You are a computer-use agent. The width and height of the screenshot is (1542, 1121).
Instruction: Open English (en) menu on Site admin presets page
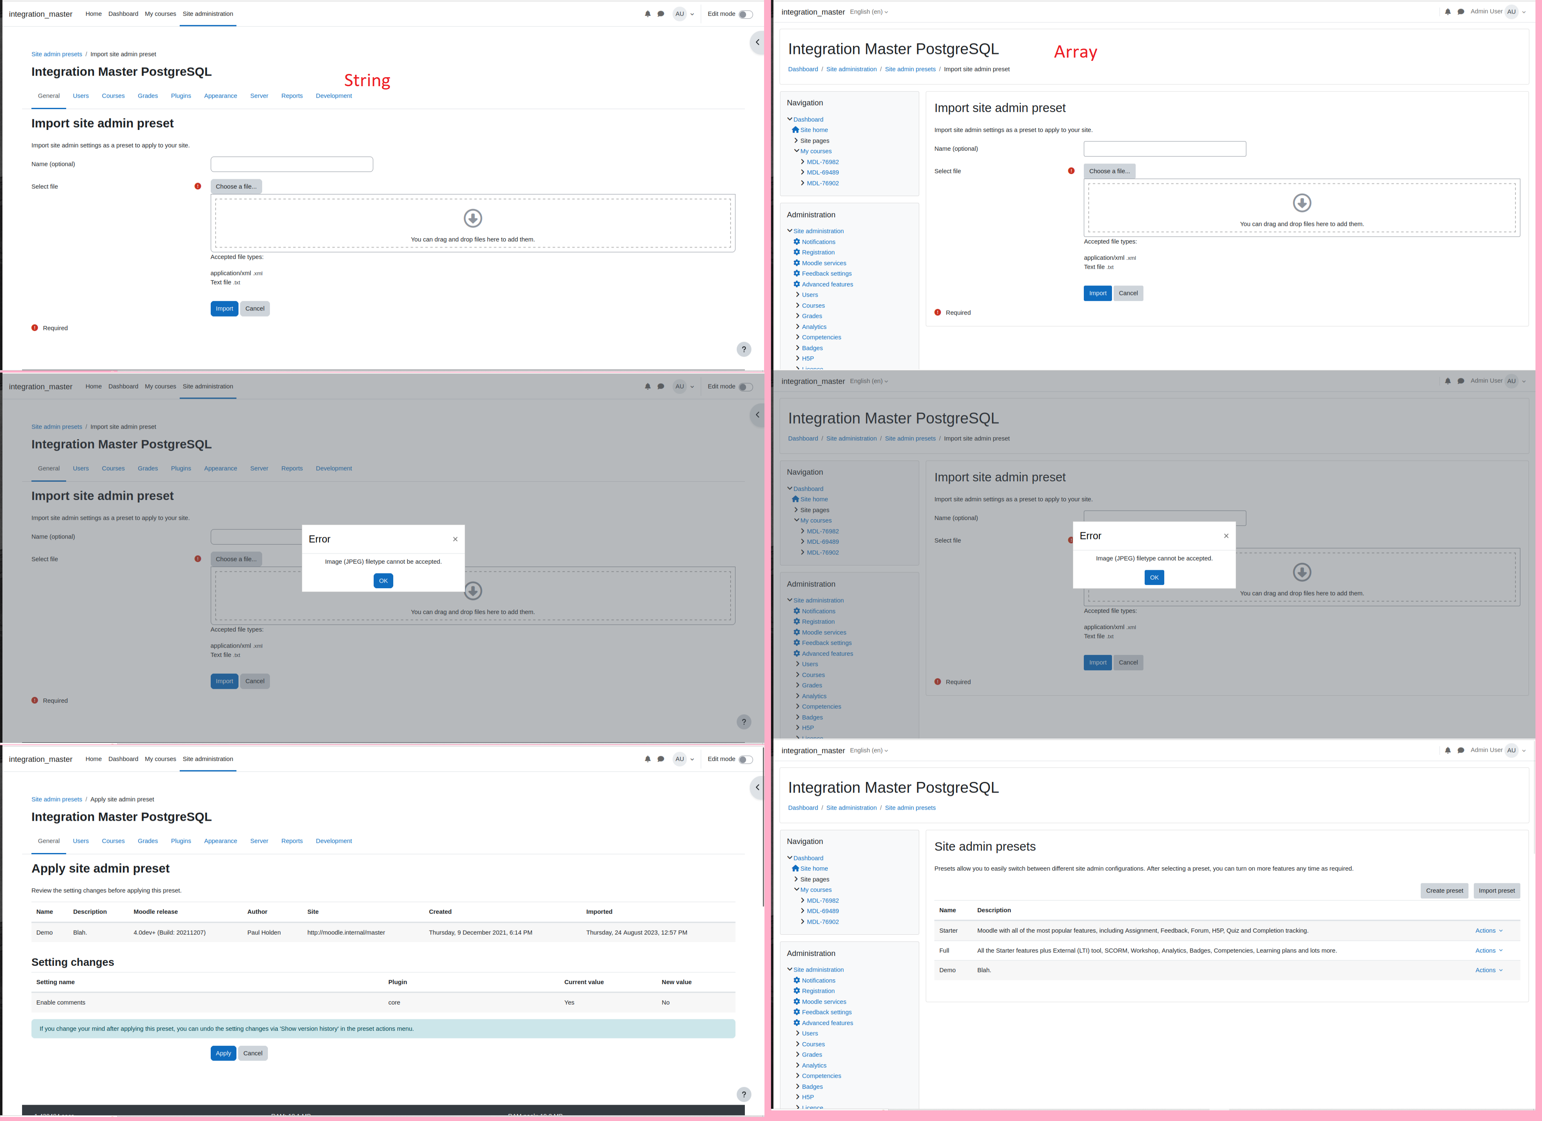[868, 750]
